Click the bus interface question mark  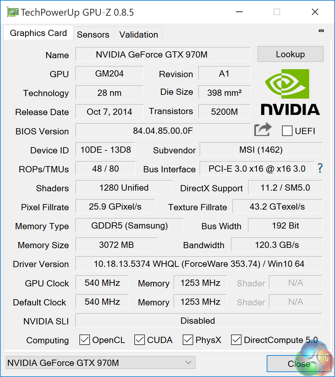pos(320,168)
